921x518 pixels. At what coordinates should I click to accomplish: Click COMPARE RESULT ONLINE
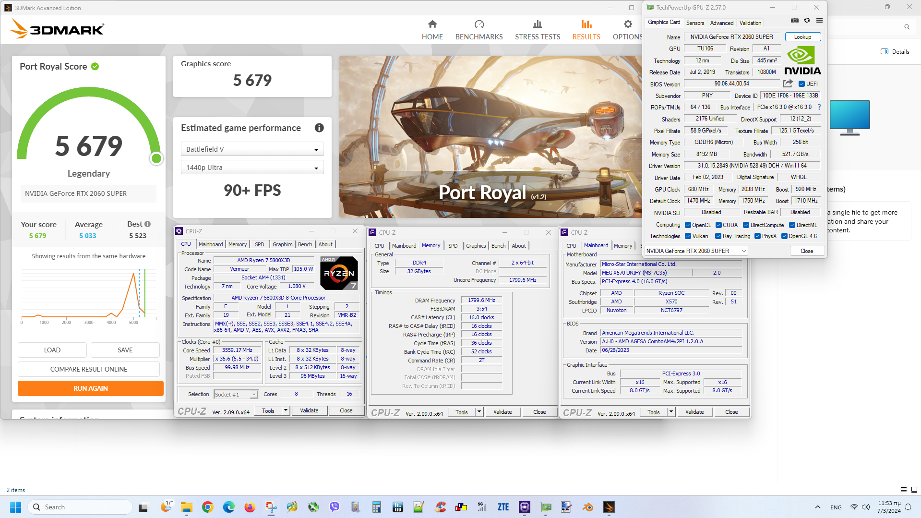89,369
